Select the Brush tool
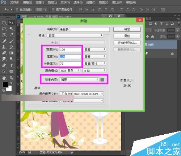181x156 pixels. pyautogui.click(x=11, y=41)
